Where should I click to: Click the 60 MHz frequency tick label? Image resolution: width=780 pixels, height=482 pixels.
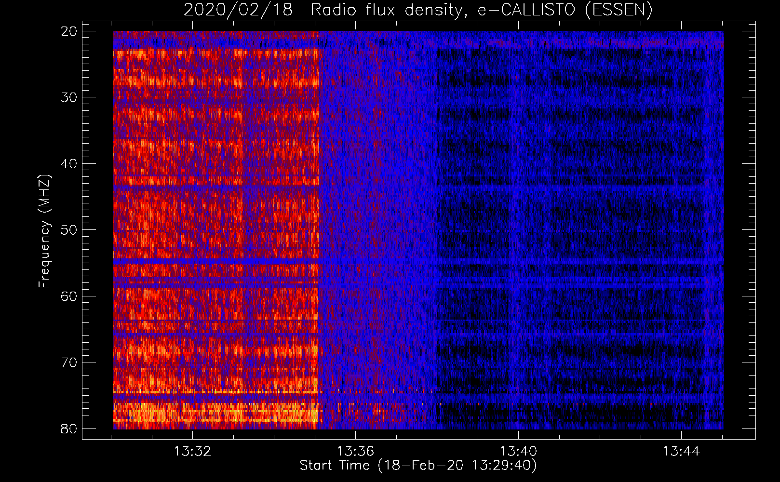69,296
